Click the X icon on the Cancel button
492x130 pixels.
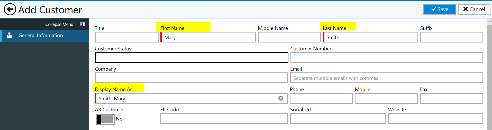click(466, 9)
